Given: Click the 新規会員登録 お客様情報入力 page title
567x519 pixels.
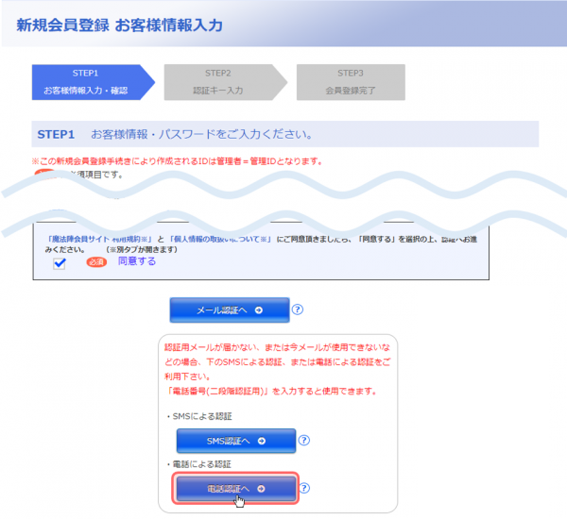Looking at the screenshot, I should (x=120, y=25).
